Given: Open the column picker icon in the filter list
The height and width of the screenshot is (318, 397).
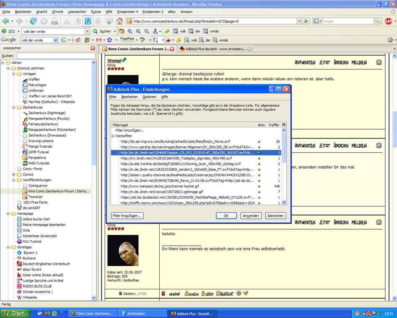Looking at the screenshot, I should pyautogui.click(x=284, y=125).
